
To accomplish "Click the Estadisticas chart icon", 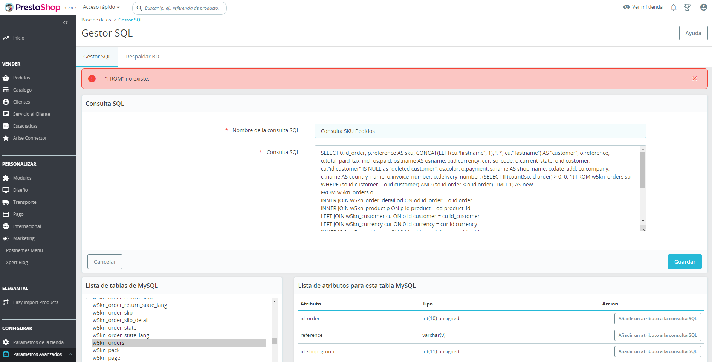I will point(6,126).
